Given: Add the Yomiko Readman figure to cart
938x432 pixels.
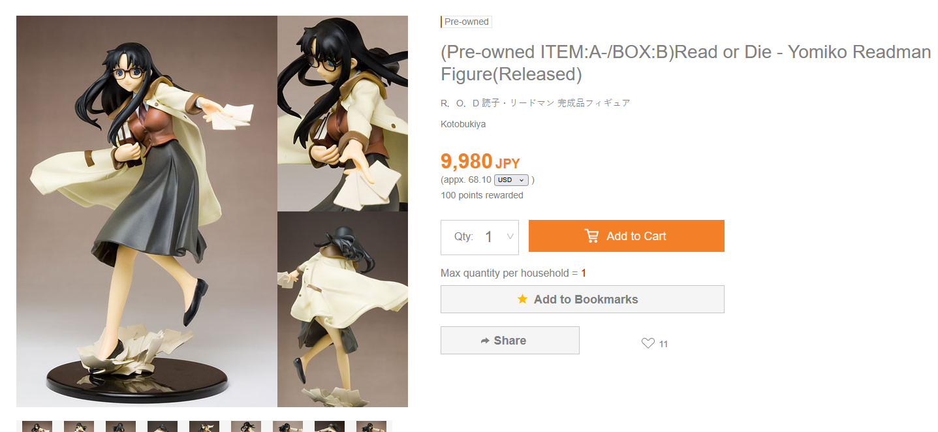Looking at the screenshot, I should [627, 236].
